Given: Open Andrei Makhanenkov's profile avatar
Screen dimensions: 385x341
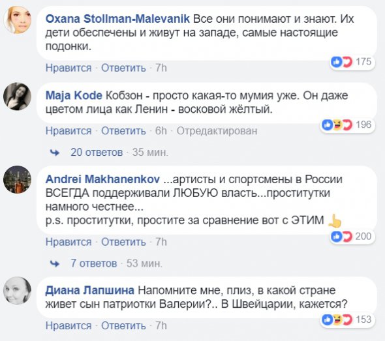Looking at the screenshot, I should tap(18, 179).
